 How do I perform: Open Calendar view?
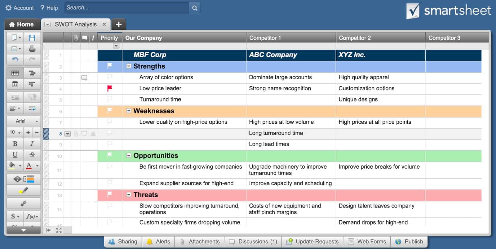pyautogui.click(x=15, y=84)
